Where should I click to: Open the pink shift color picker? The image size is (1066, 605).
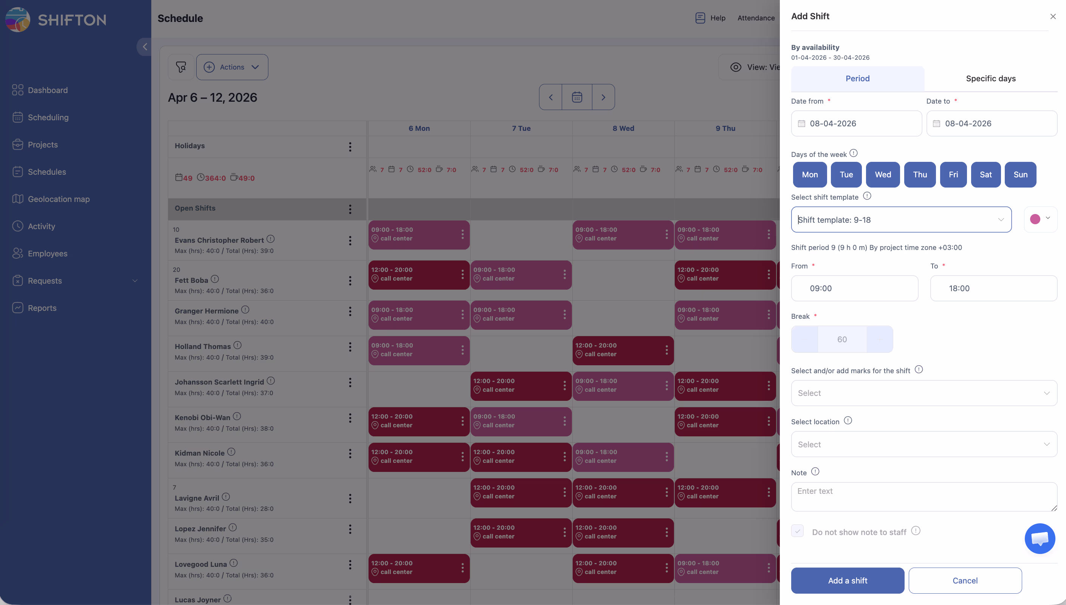[x=1040, y=219]
